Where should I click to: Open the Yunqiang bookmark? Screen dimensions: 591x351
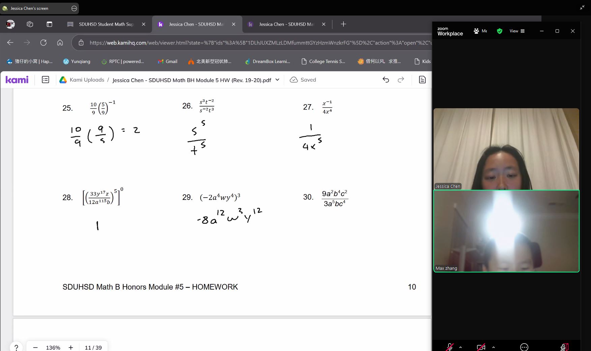pos(77,61)
